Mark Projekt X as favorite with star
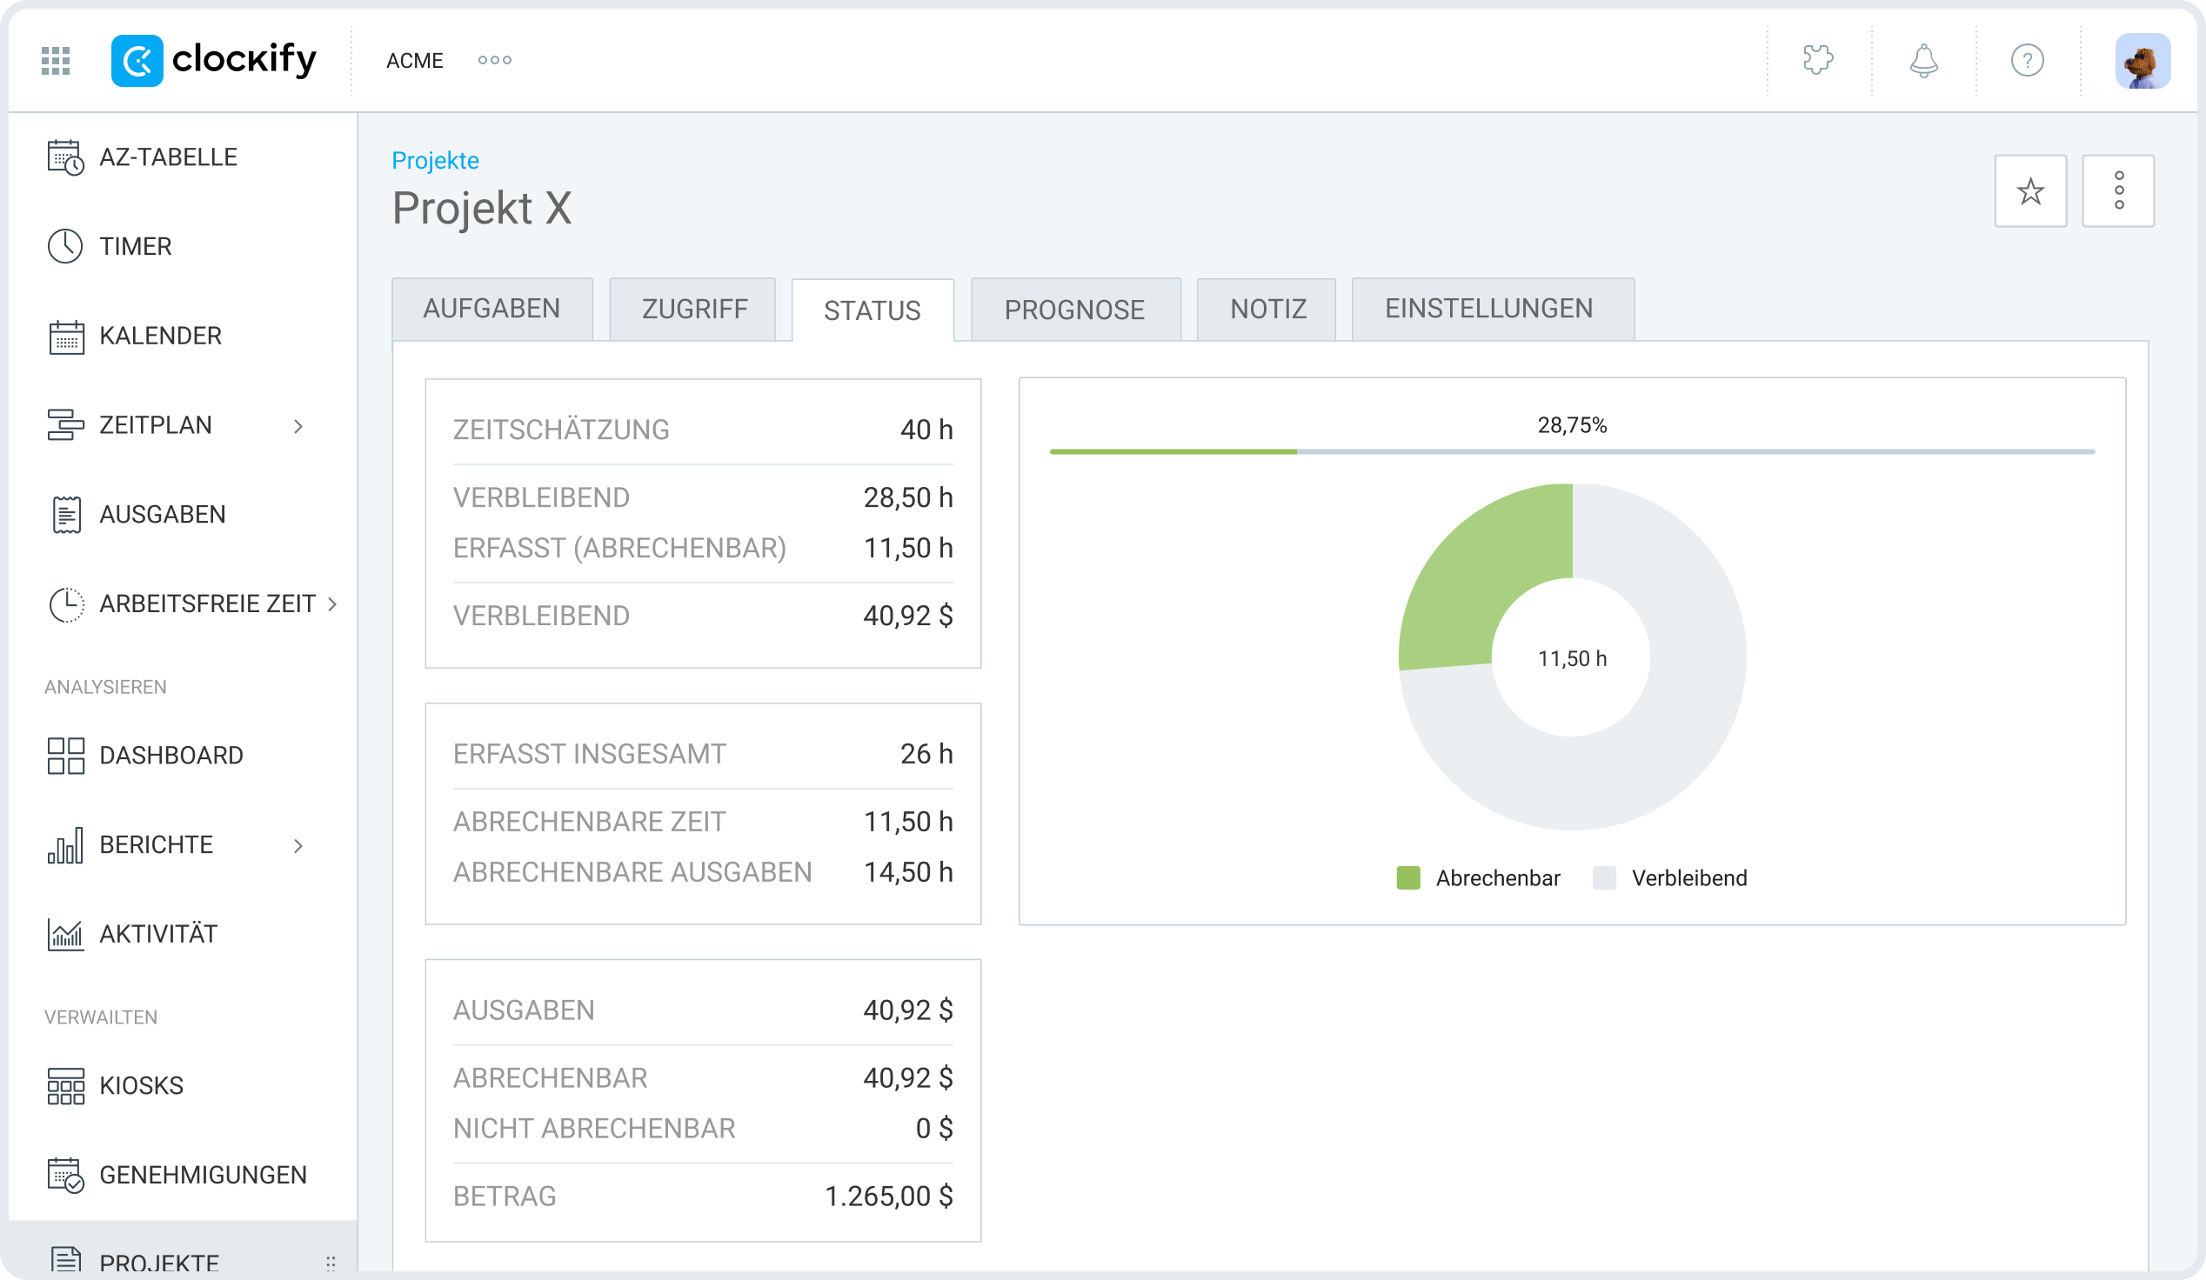Image resolution: width=2206 pixels, height=1280 pixels. pos(2030,190)
